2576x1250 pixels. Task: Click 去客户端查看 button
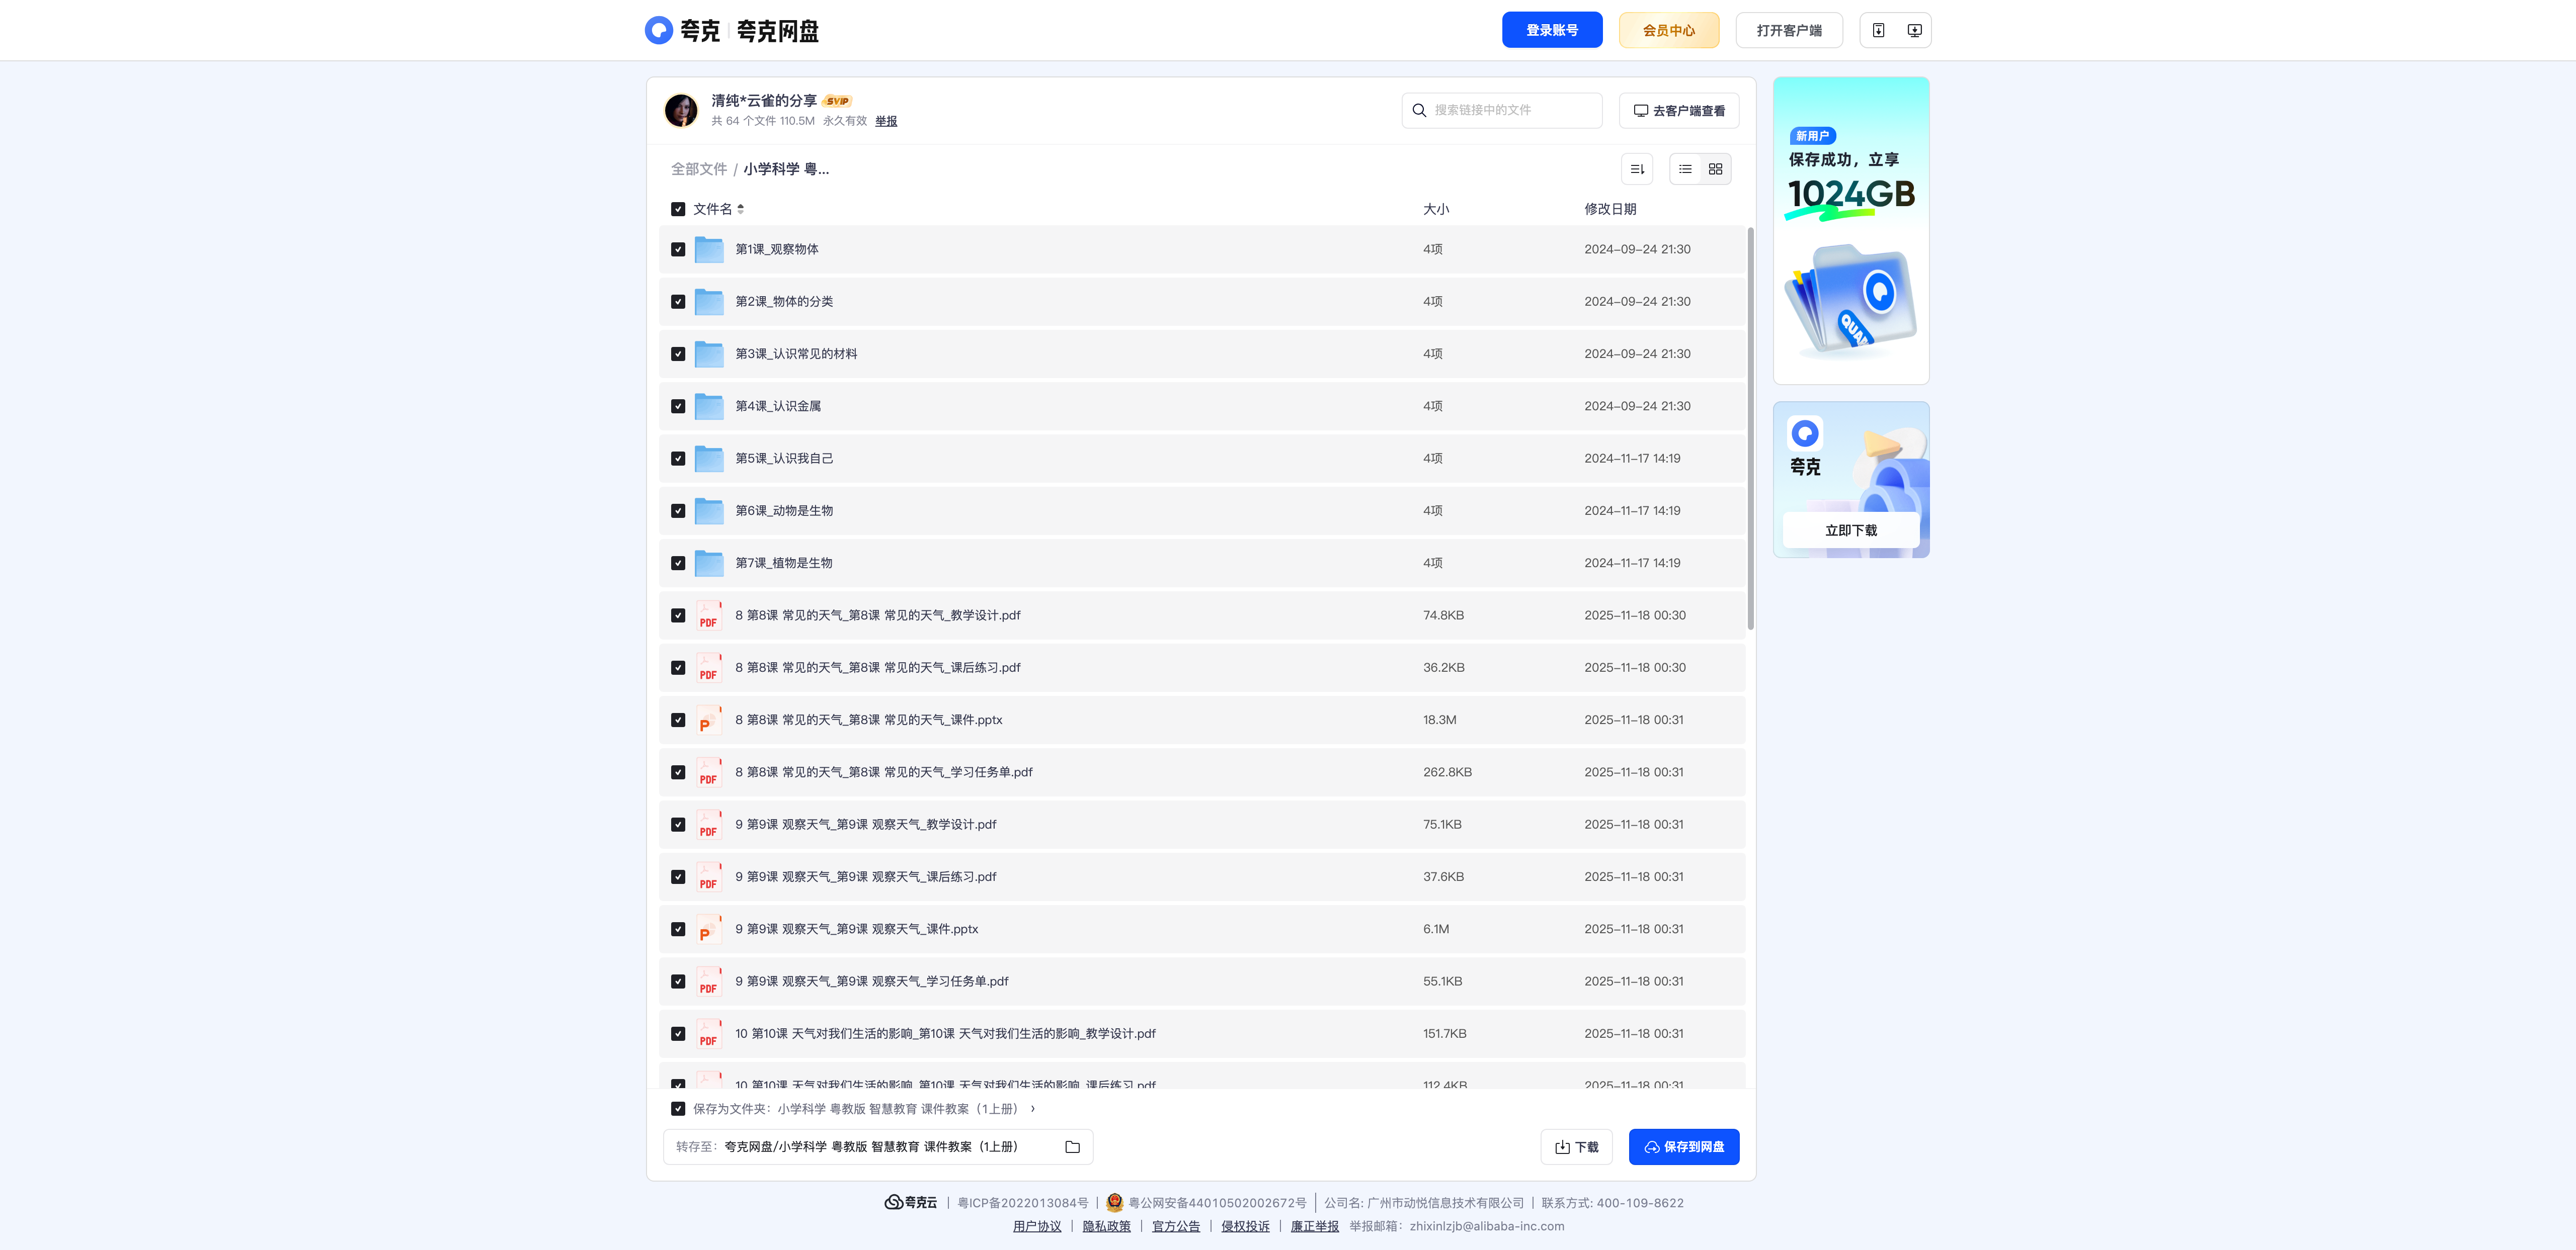click(x=1679, y=110)
